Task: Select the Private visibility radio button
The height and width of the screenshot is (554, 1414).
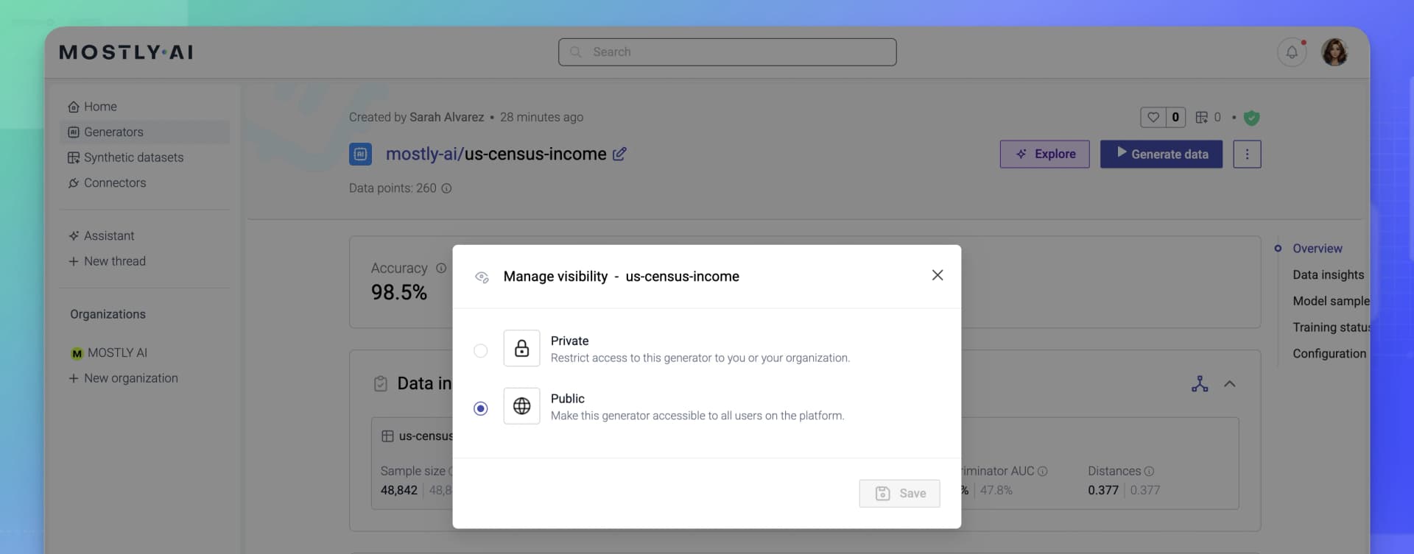Action: coord(480,351)
